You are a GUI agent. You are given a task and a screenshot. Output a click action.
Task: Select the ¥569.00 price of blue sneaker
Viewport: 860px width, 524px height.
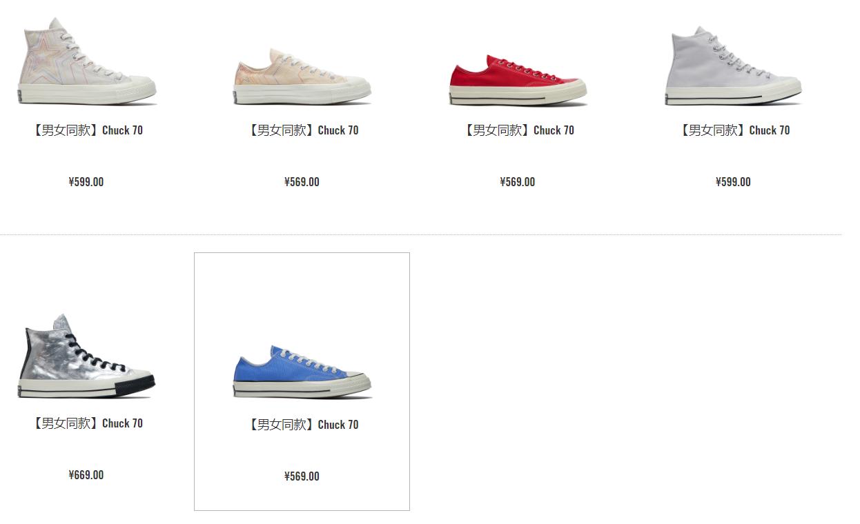pos(302,476)
